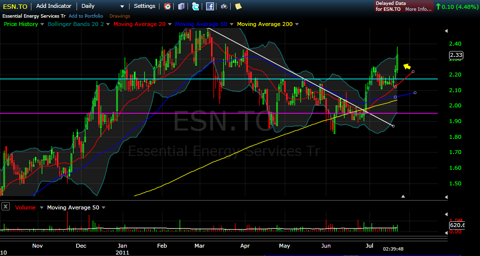This screenshot has height=256, width=480.
Task: Click the 2.40 price axis label
Action: [455, 44]
